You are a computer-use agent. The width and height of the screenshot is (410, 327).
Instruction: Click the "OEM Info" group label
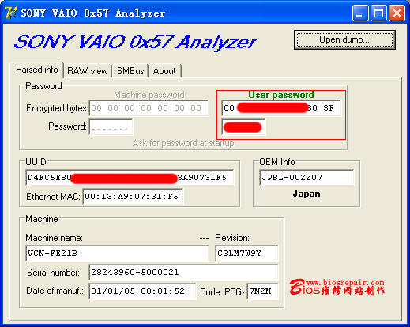(276, 162)
